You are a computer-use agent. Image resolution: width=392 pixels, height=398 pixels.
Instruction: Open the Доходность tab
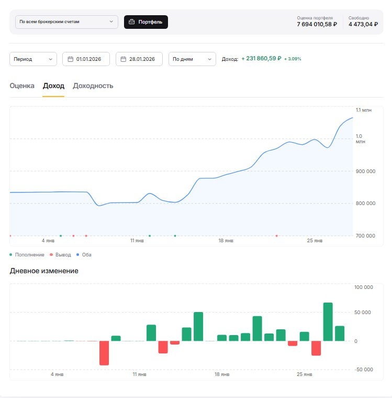click(x=93, y=86)
